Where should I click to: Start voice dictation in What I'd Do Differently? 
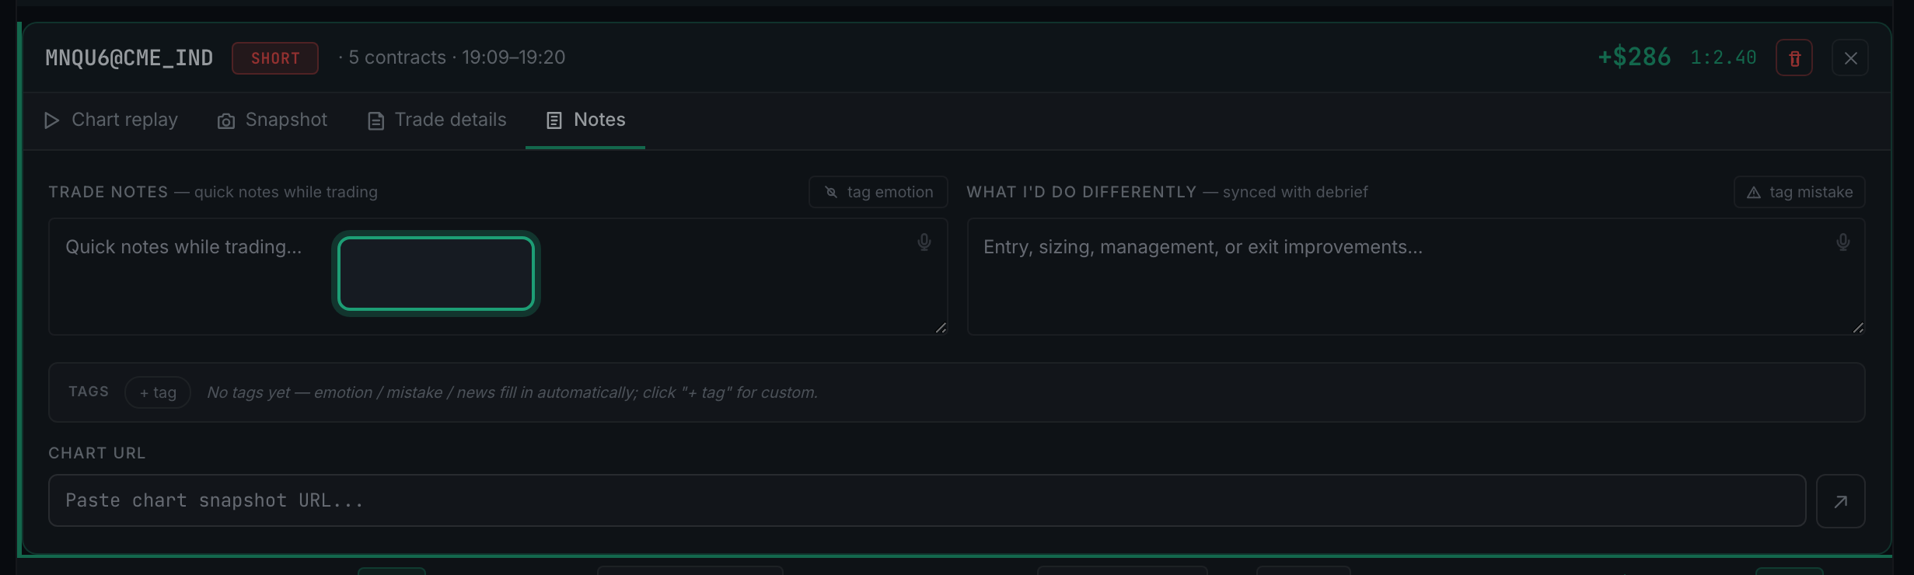point(1842,242)
